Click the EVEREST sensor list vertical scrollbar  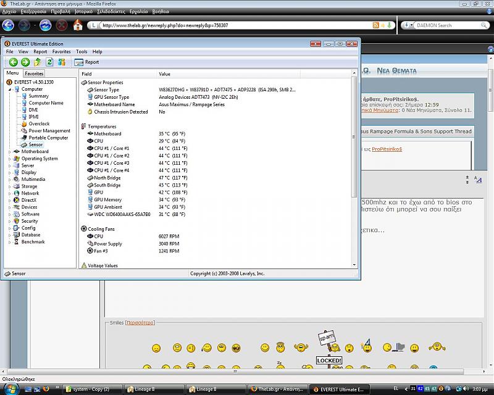354,136
